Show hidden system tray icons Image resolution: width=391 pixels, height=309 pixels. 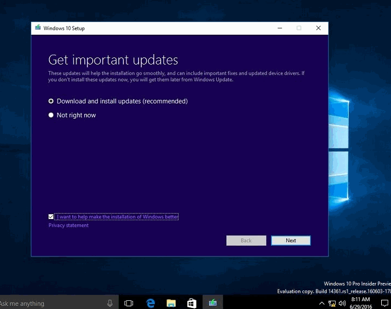pos(322,303)
